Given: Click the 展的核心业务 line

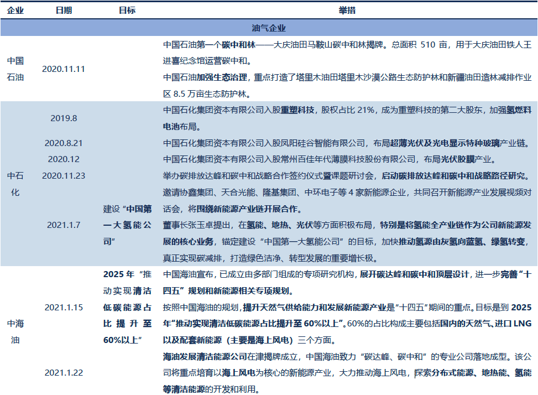Looking at the screenshot, I should [x=346, y=242].
